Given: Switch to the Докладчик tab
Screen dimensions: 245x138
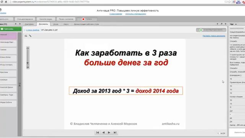Looking at the screenshot, I should (x=29, y=24).
